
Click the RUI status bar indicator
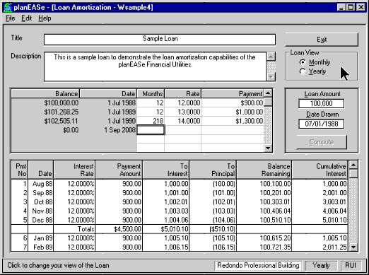click(x=351, y=265)
